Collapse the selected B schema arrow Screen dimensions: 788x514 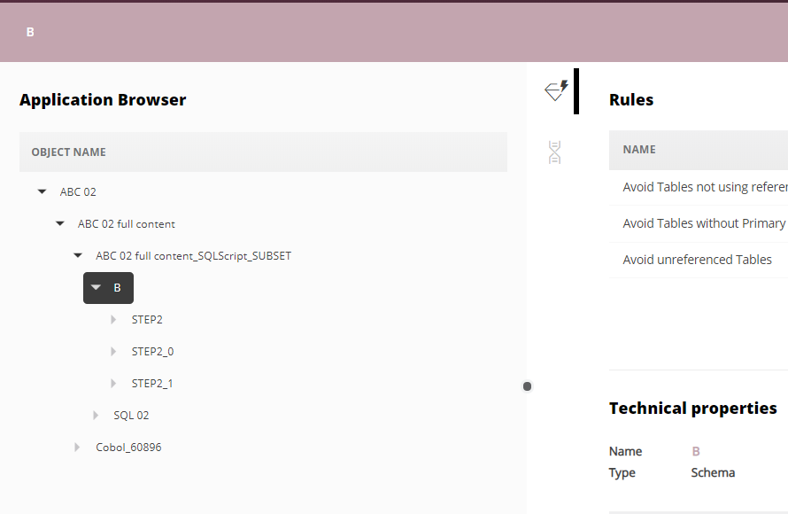pos(96,288)
